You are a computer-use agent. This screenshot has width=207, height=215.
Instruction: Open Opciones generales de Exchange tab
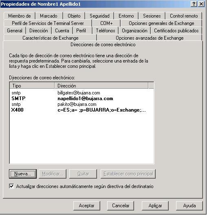click(161, 23)
